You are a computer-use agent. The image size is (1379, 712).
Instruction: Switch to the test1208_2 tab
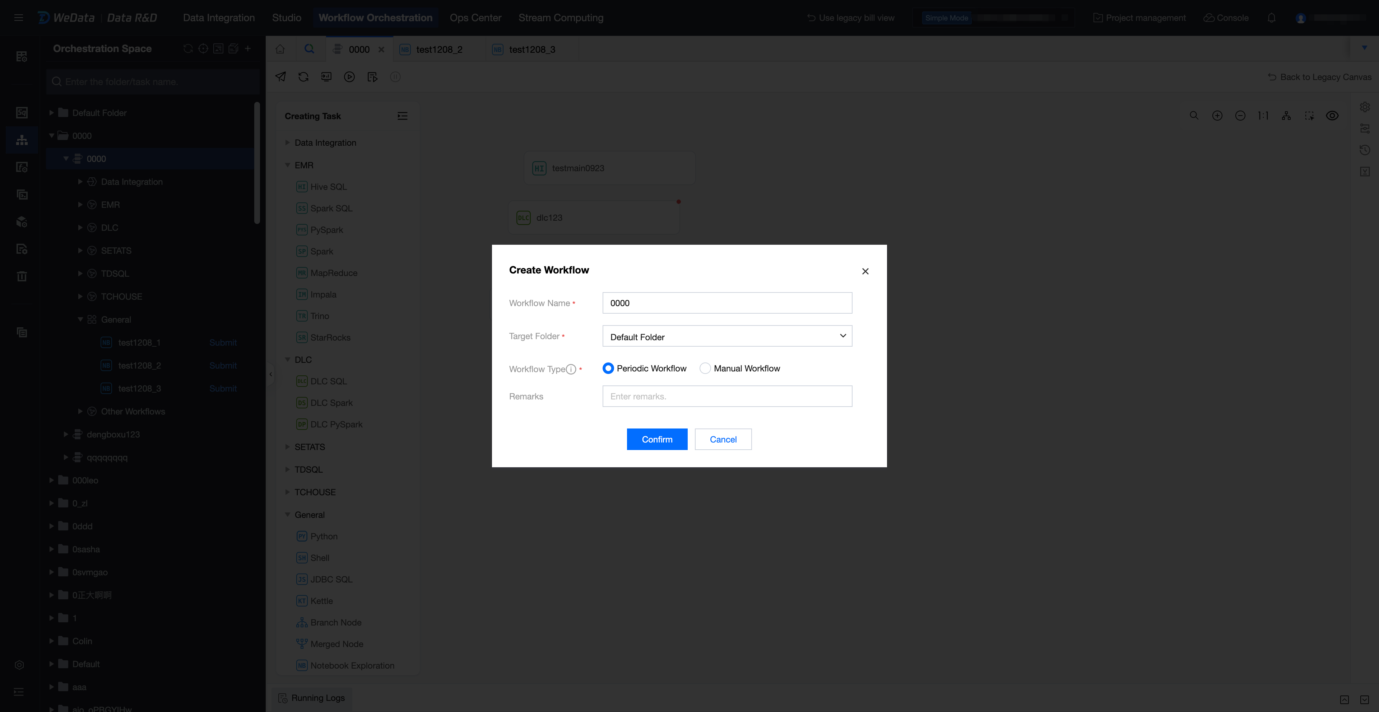tap(439, 49)
